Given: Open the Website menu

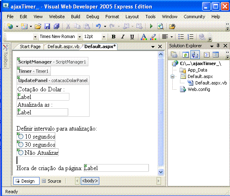Looking at the screenshot, I should (x=57, y=17).
